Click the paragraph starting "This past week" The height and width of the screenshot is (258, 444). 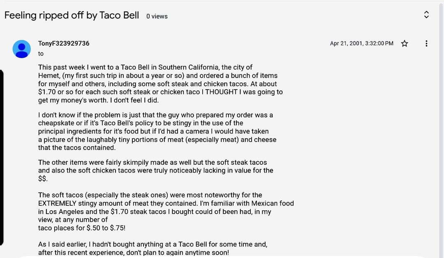point(160,83)
